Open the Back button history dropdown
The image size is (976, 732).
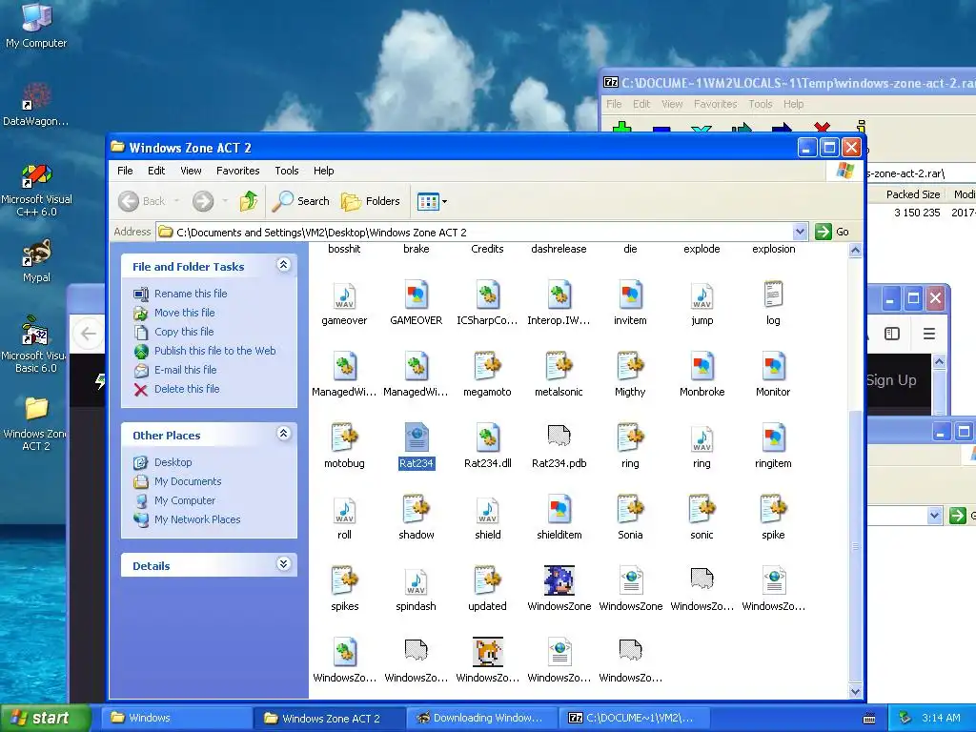[177, 201]
